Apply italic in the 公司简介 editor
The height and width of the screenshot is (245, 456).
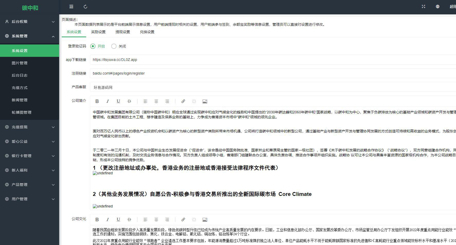point(108,101)
